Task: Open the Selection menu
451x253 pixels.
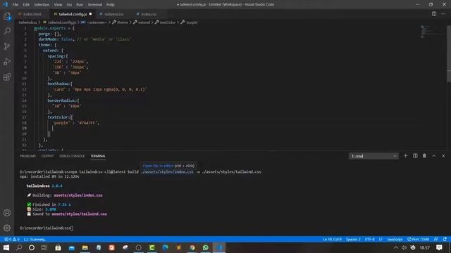Action: click(42, 5)
